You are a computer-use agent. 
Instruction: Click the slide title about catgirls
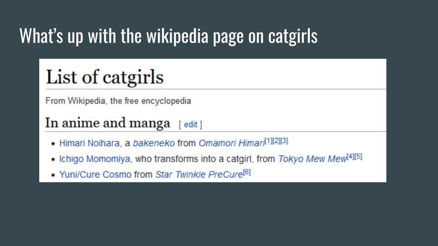pos(168,36)
